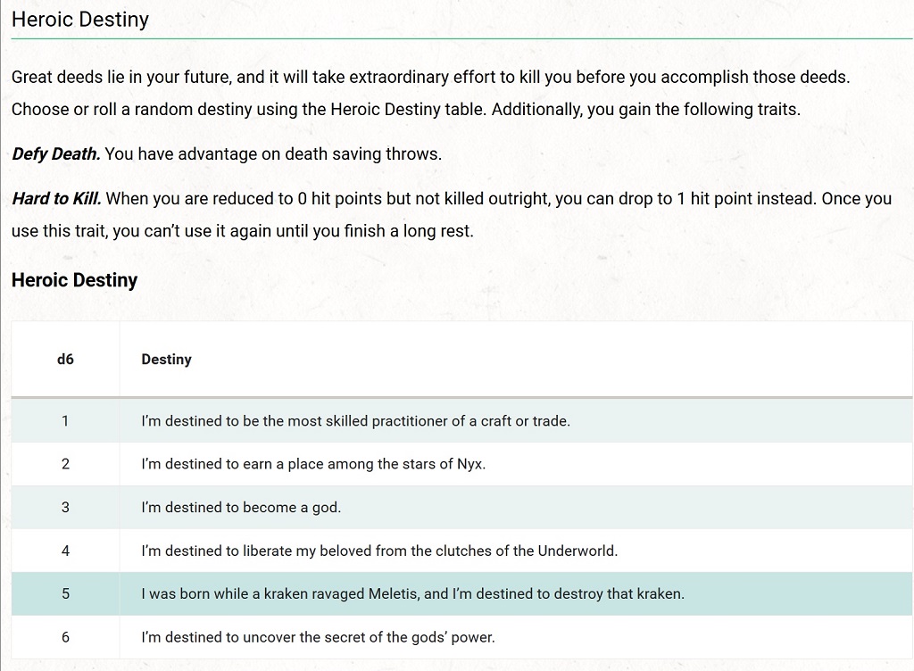
Task: Click the d6 column header
Action: (65, 360)
